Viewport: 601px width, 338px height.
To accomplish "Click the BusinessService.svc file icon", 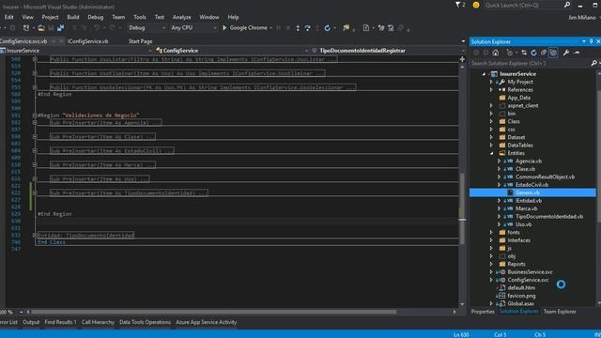I will tap(502, 271).
